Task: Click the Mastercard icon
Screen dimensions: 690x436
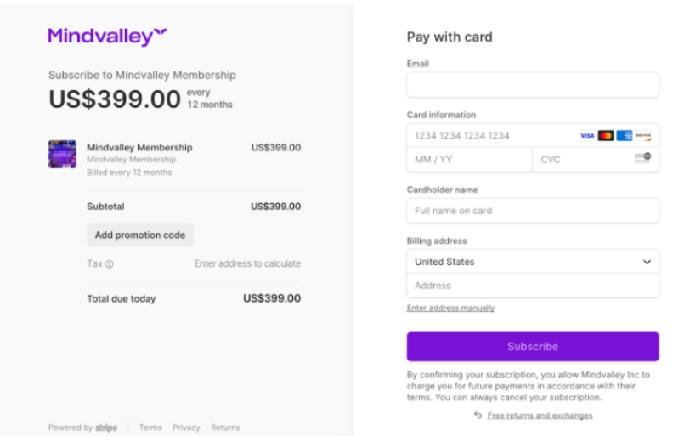Action: click(606, 136)
